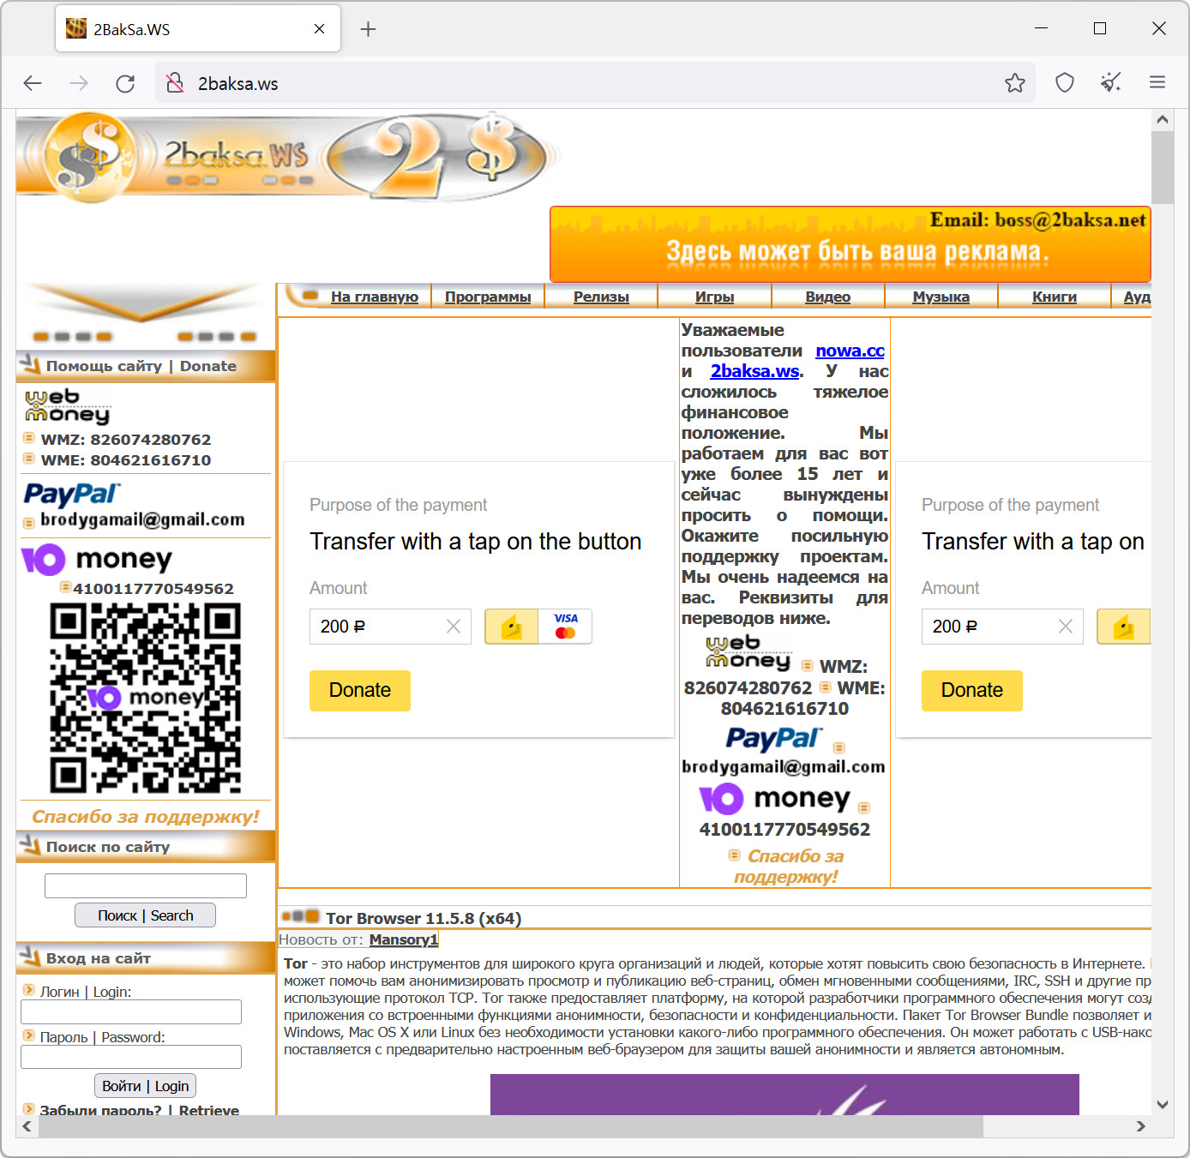Open the 2baksa.ws link in notice
This screenshot has height=1158, width=1190.
[754, 371]
